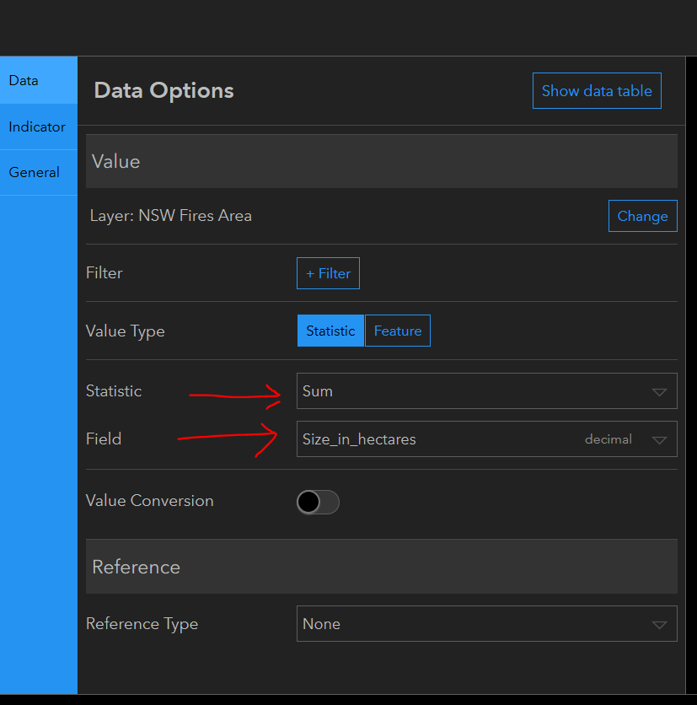
Task: Click the Reference Type arrow icon
Action: click(659, 625)
